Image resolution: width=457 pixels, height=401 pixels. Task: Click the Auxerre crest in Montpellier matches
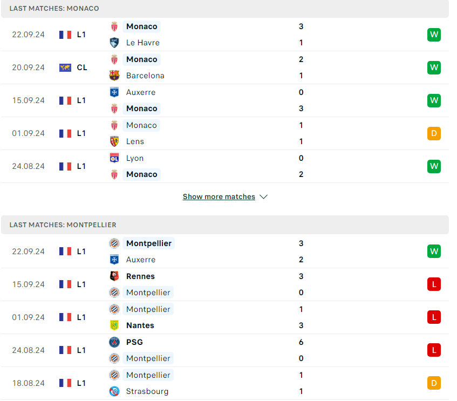(114, 260)
